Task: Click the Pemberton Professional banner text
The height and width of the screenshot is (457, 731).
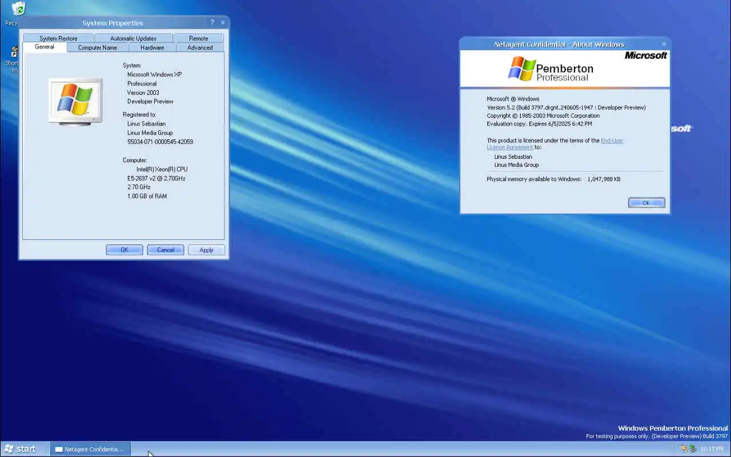Action: (564, 72)
